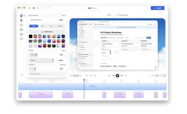Switch to the Gradient background tab
Image resolution: width=187 pixels, height=114 pixels.
click(60, 26)
